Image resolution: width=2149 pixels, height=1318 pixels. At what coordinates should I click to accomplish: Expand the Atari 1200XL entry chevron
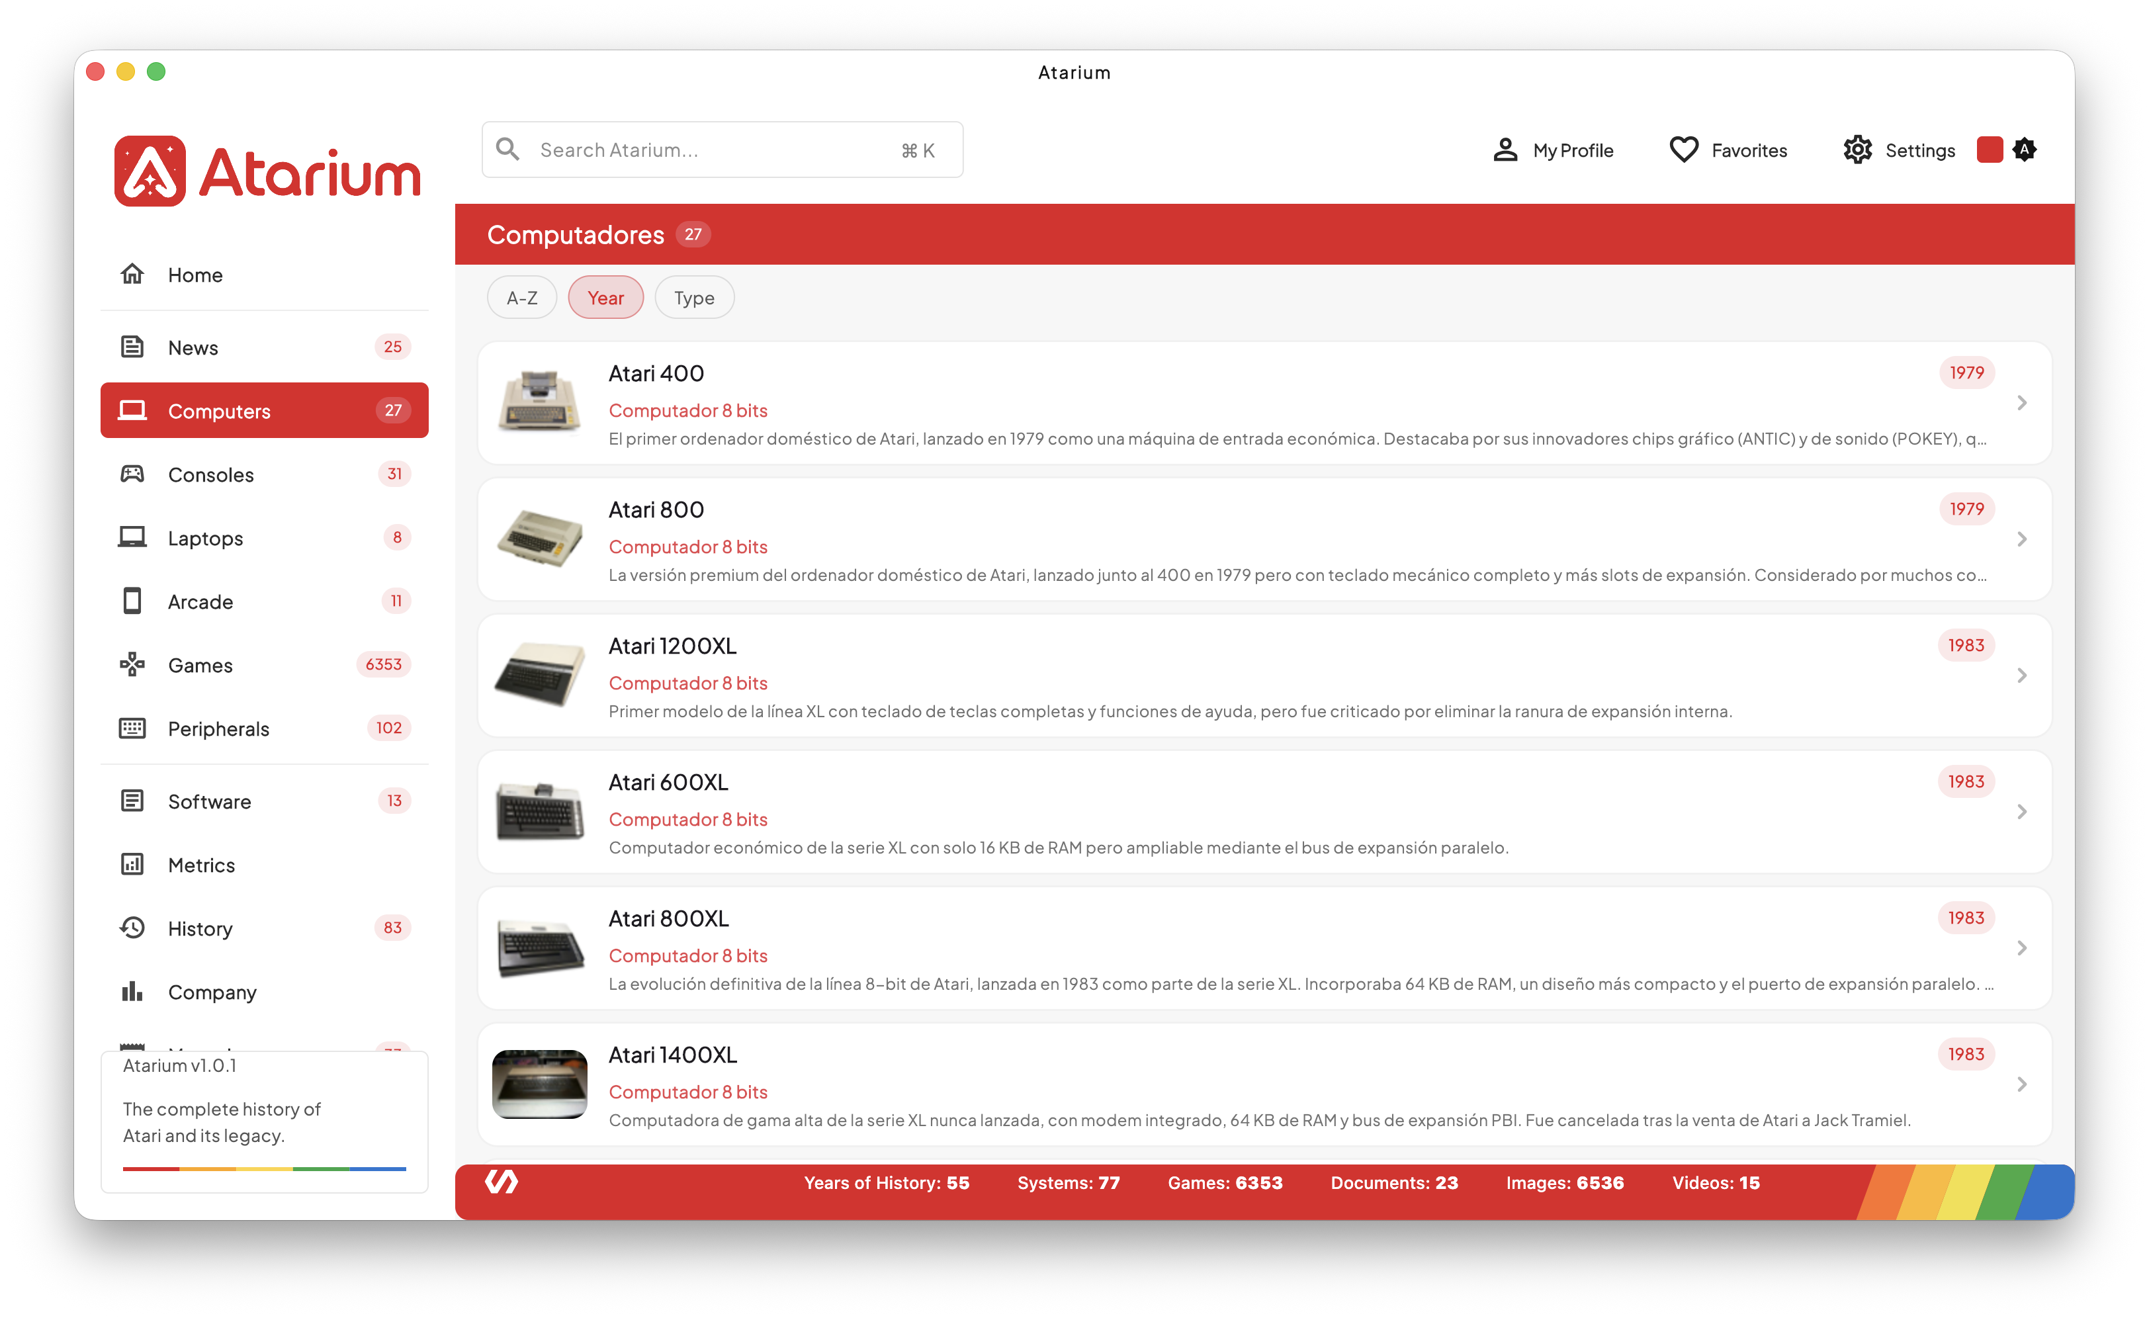click(x=2022, y=675)
